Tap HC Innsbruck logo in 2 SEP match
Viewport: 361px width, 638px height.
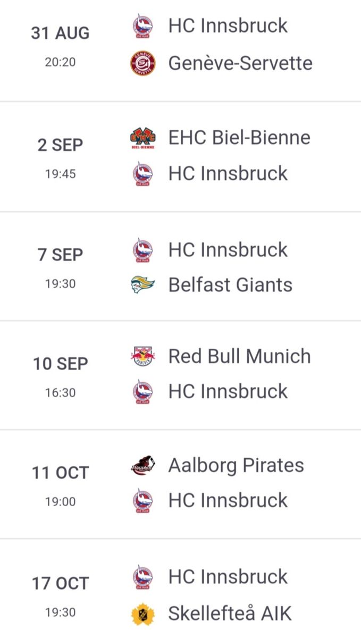[142, 174]
